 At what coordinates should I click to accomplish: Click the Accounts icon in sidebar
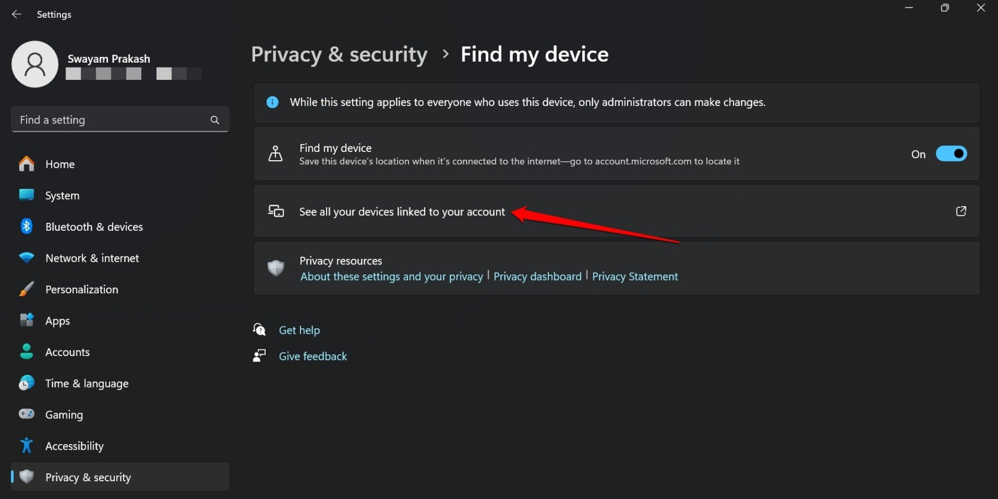(x=26, y=352)
